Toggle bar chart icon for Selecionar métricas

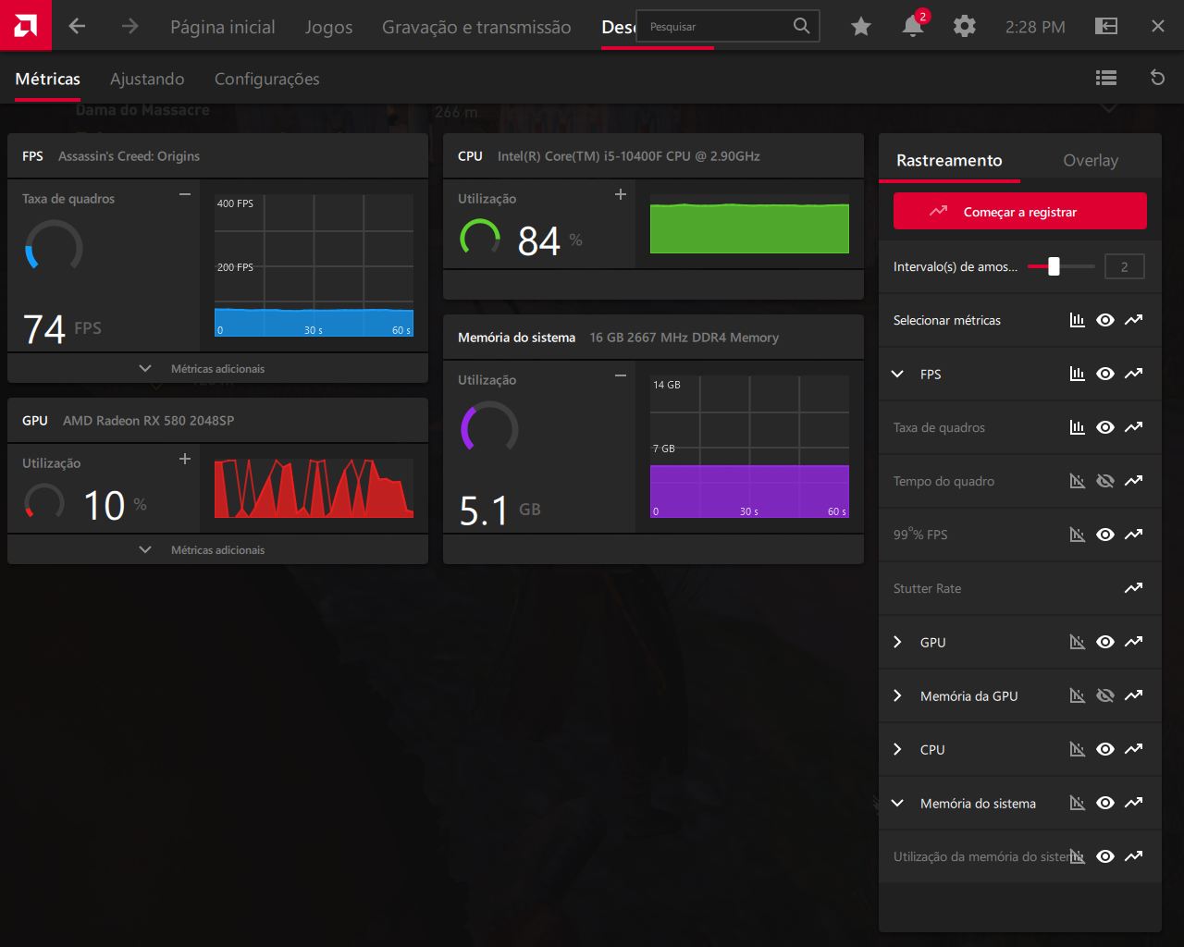point(1078,320)
